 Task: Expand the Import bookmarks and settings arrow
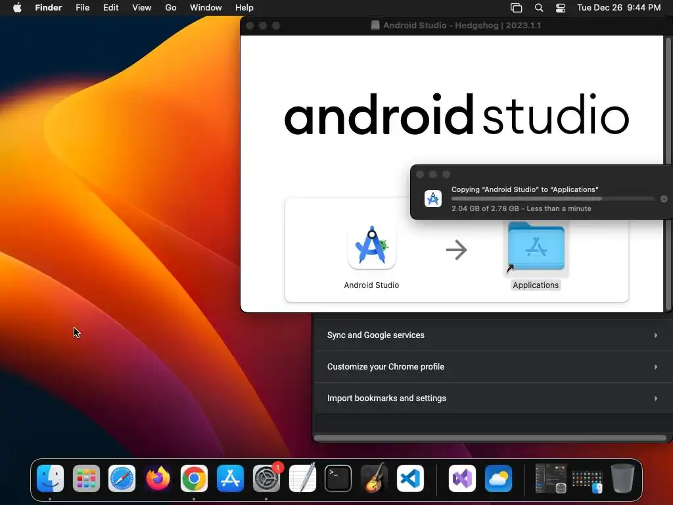656,398
